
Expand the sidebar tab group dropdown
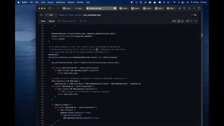click(x=54, y=8)
